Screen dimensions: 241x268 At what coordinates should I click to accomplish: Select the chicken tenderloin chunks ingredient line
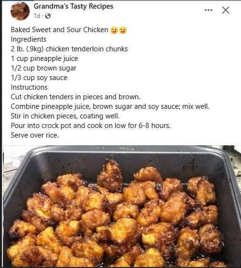click(x=69, y=49)
